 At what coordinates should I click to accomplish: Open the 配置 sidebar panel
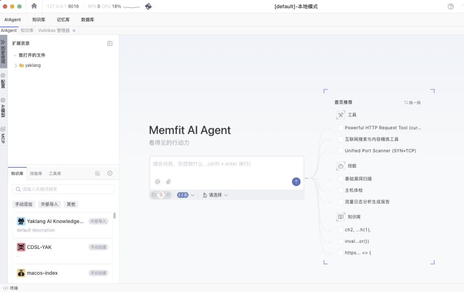(x=3, y=81)
